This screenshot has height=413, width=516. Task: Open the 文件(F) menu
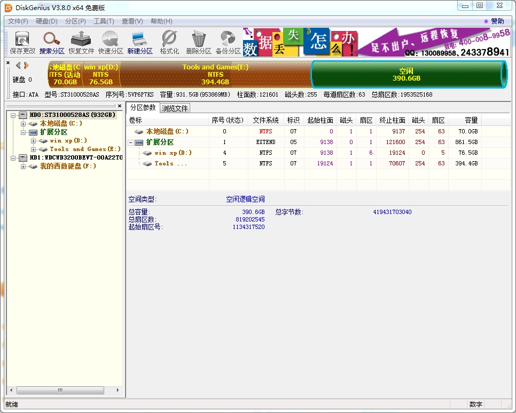click(x=18, y=21)
